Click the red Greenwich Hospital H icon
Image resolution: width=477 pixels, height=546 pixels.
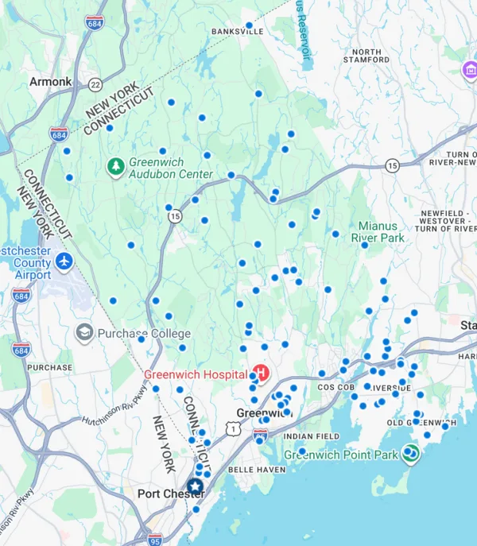coord(261,372)
